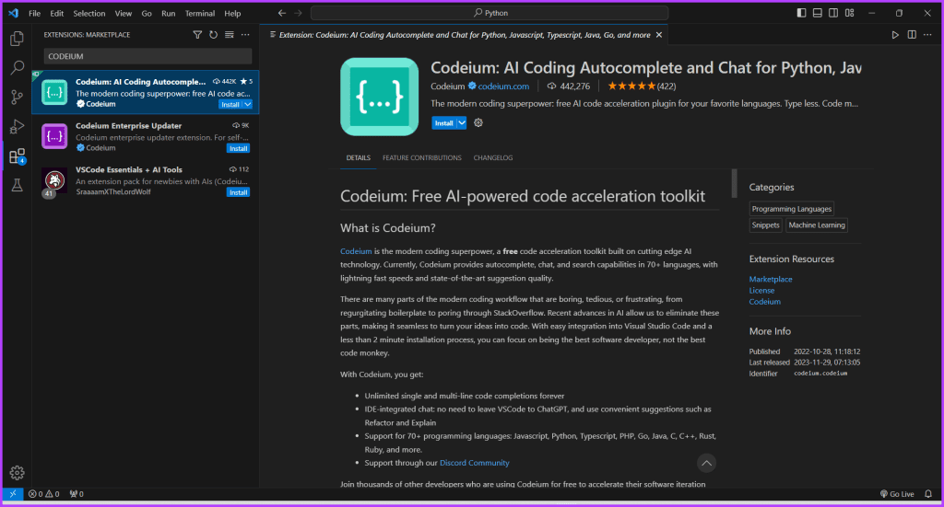Open editor More Actions ellipsis
This screenshot has width=944, height=507.
(927, 35)
